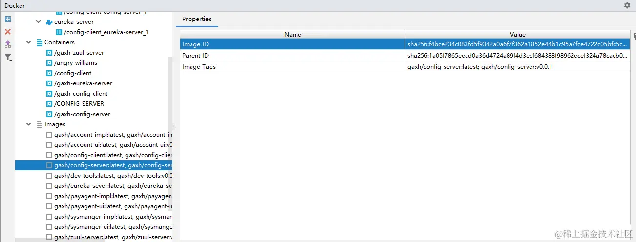Click container icon of /gaxh-config-server
636x242 pixels.
(49, 114)
